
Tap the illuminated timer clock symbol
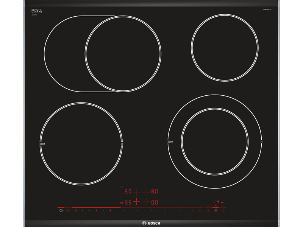[x=216, y=210]
